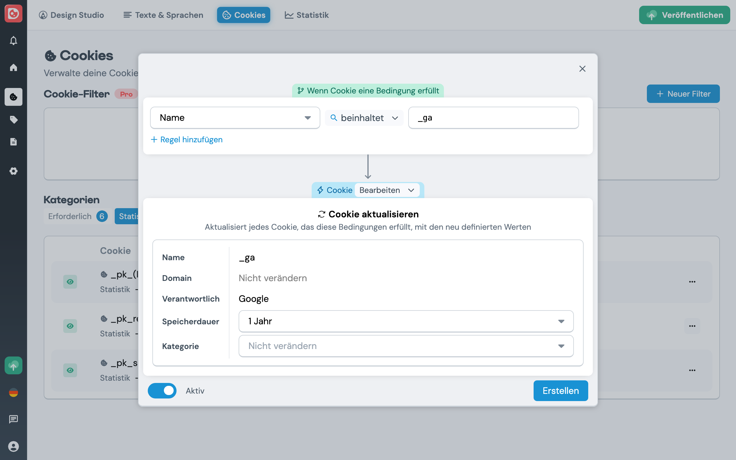Image resolution: width=736 pixels, height=460 pixels.
Task: Open the Name condition dropdown
Action: 235,118
